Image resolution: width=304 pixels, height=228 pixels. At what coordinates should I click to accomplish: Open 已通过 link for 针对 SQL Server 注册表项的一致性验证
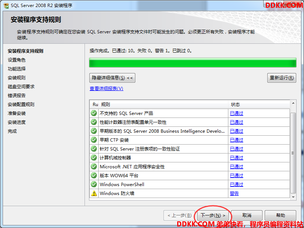click(236, 149)
